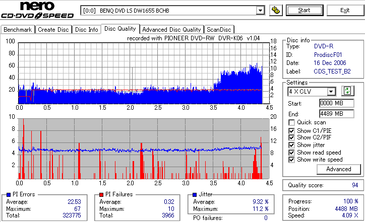Open the Create Disc tab

click(53, 30)
